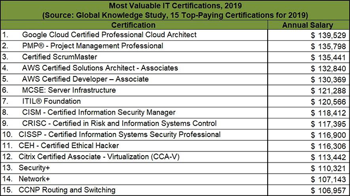Select Google Cloud Certified Professional Cloud Architect cell
This screenshot has width=350, height=196.
(x=134, y=35)
